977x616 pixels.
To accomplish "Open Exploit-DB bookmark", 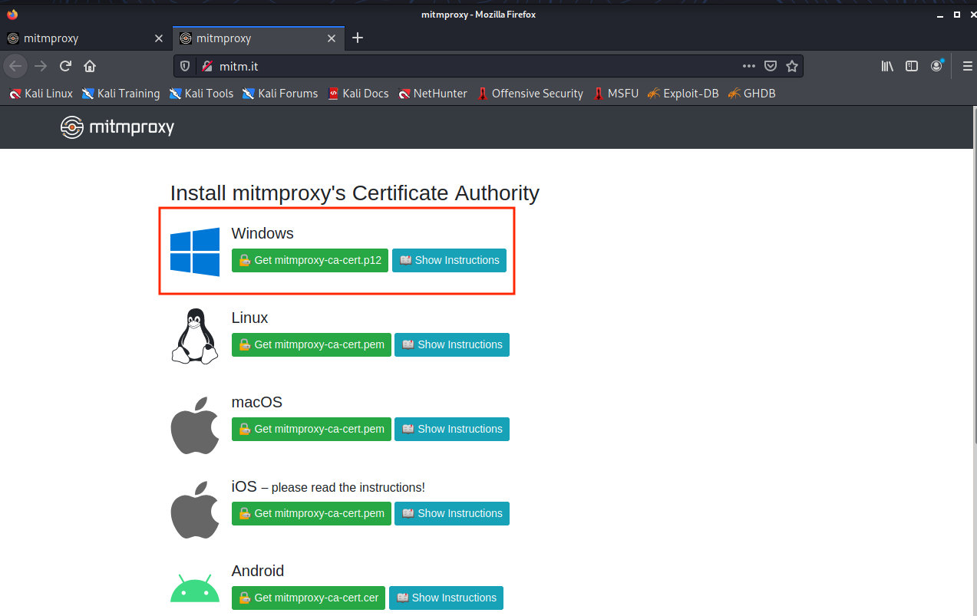I will [683, 94].
